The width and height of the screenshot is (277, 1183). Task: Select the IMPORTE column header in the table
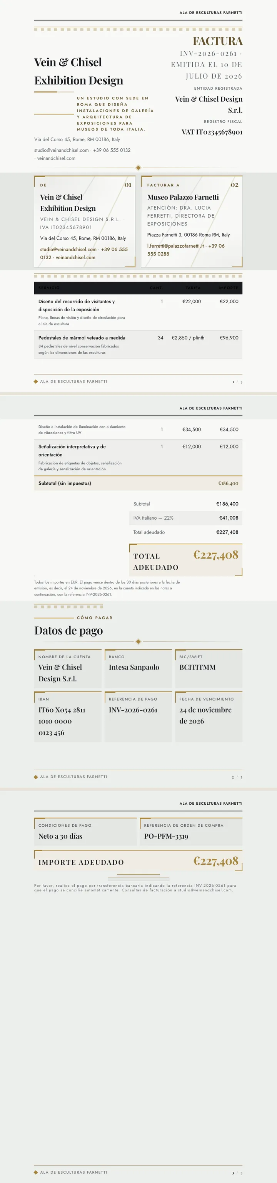229,288
